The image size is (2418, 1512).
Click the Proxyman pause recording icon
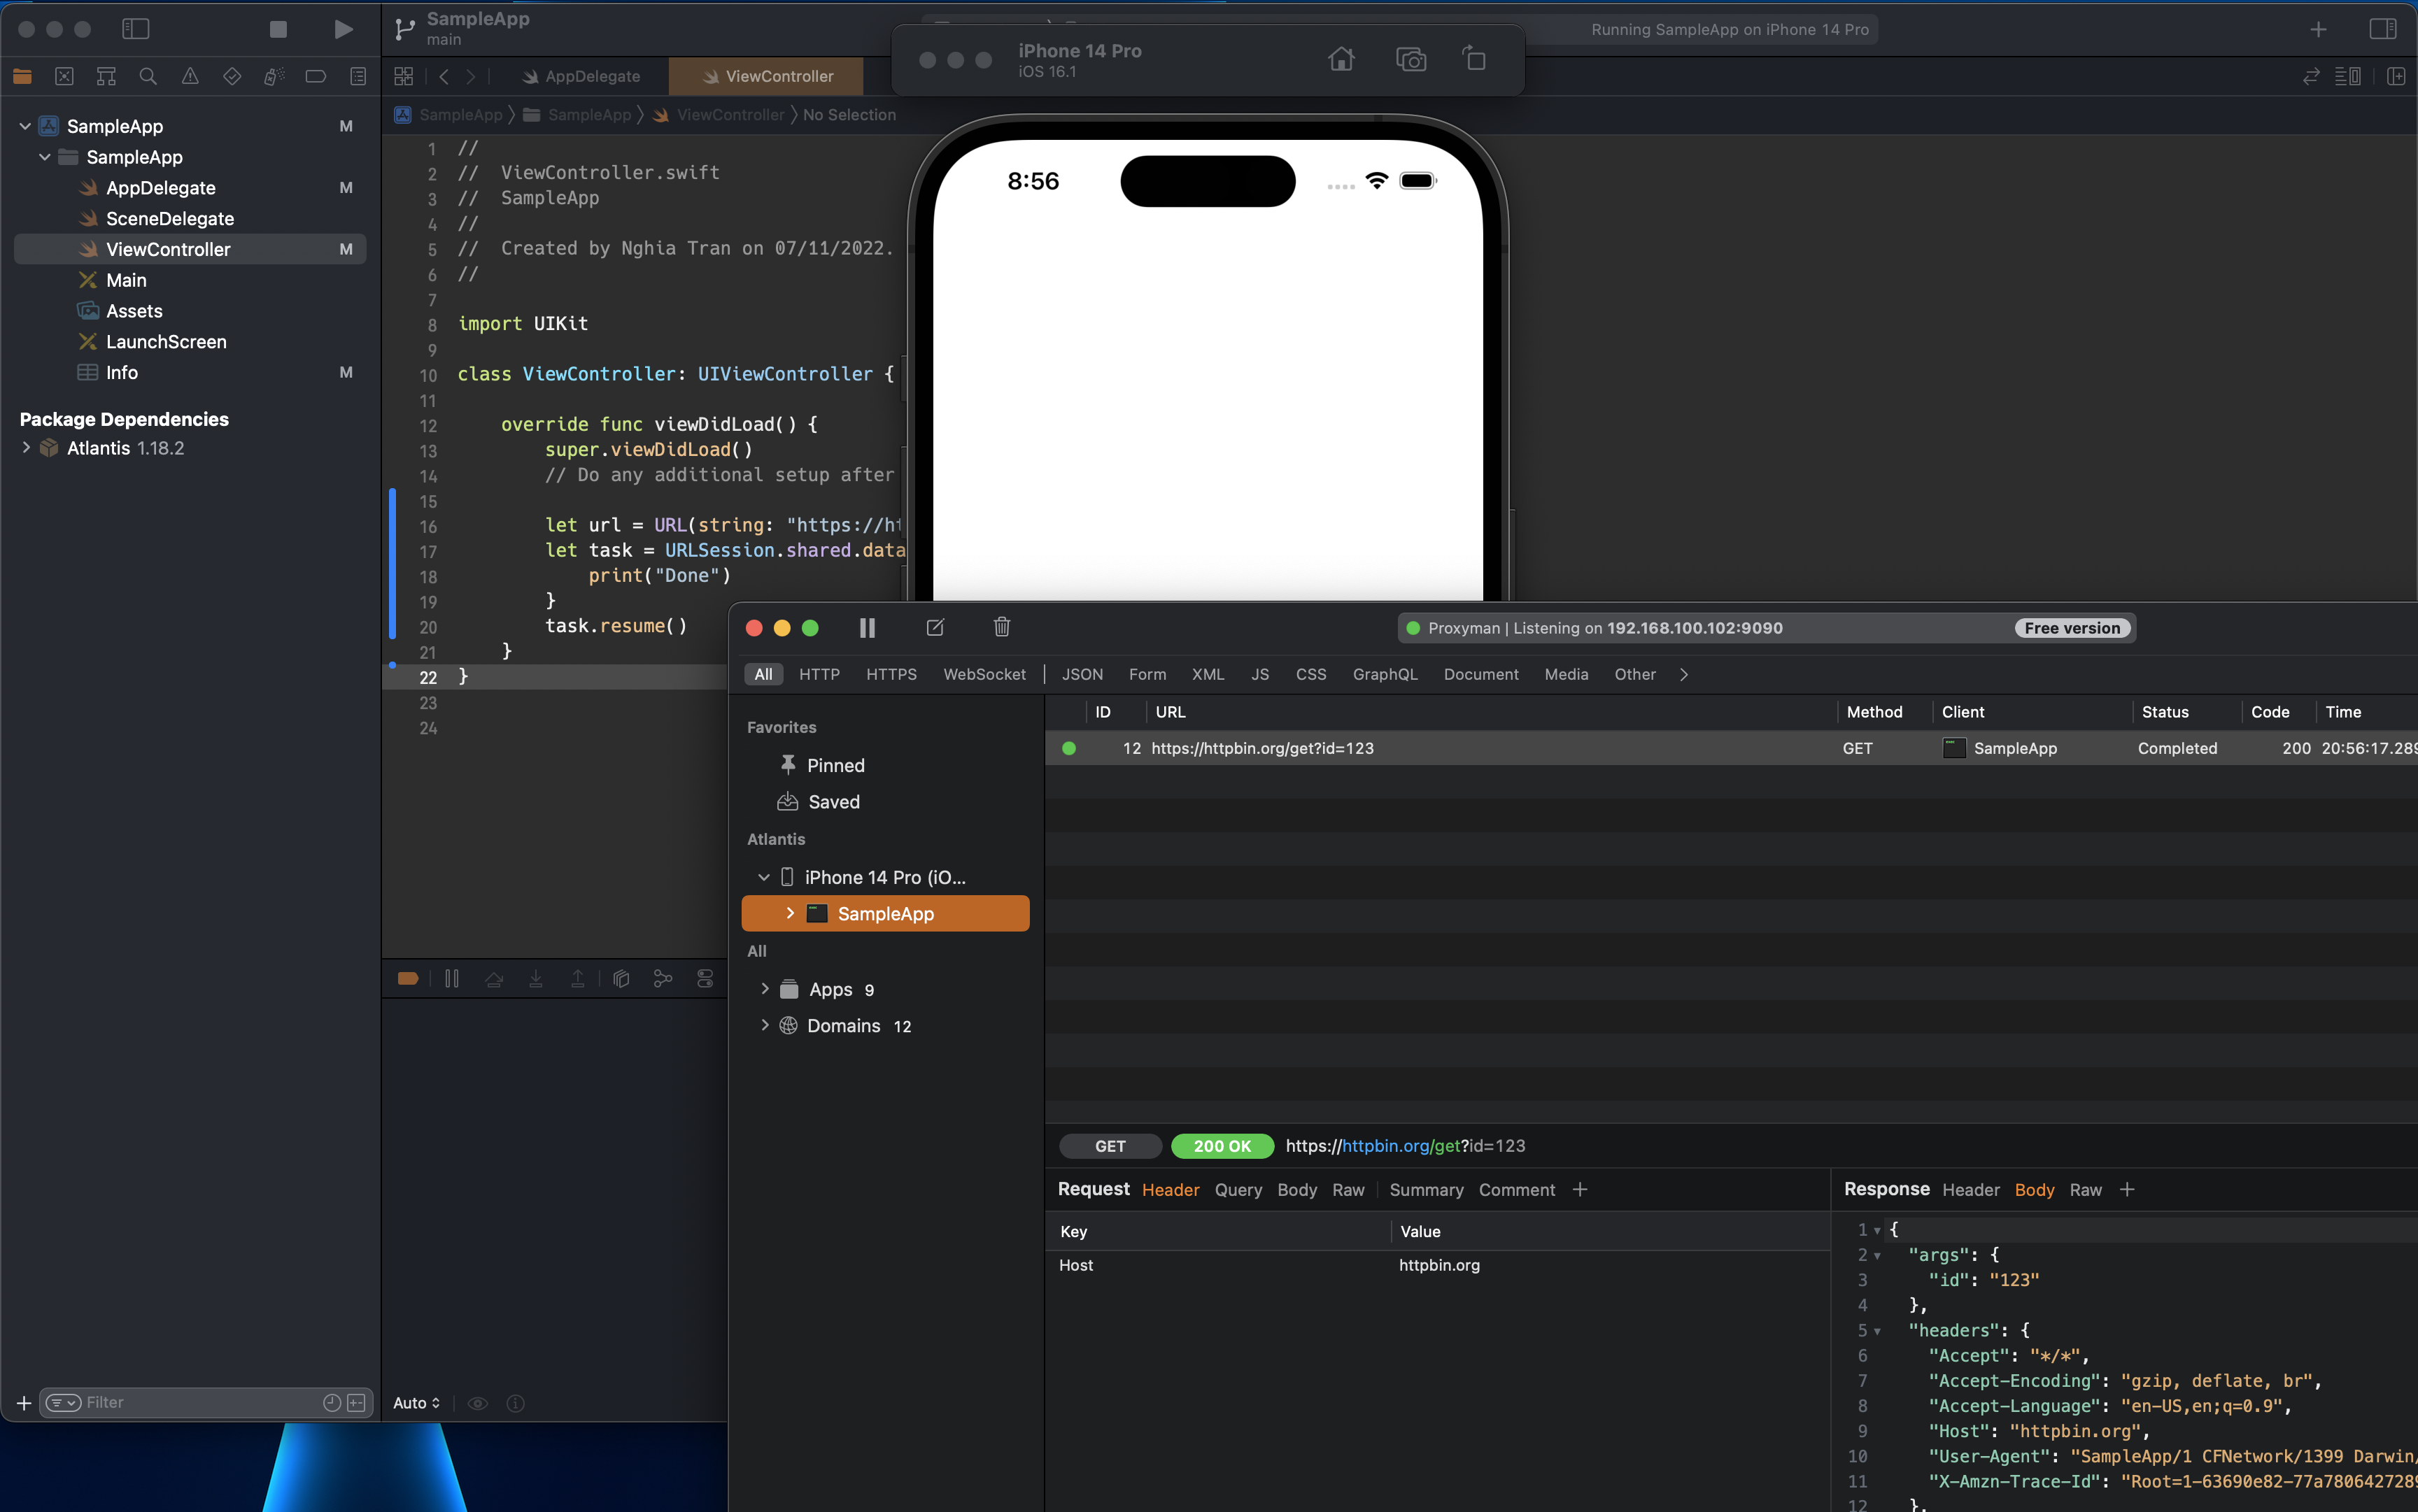coord(868,628)
